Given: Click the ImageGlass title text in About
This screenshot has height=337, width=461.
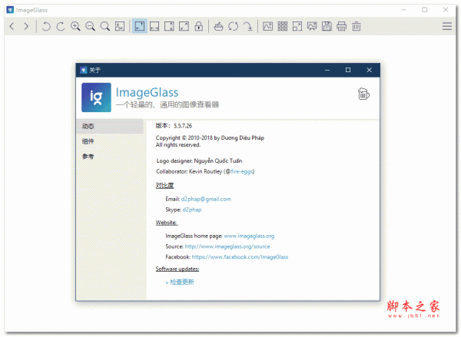Looking at the screenshot, I should 147,93.
